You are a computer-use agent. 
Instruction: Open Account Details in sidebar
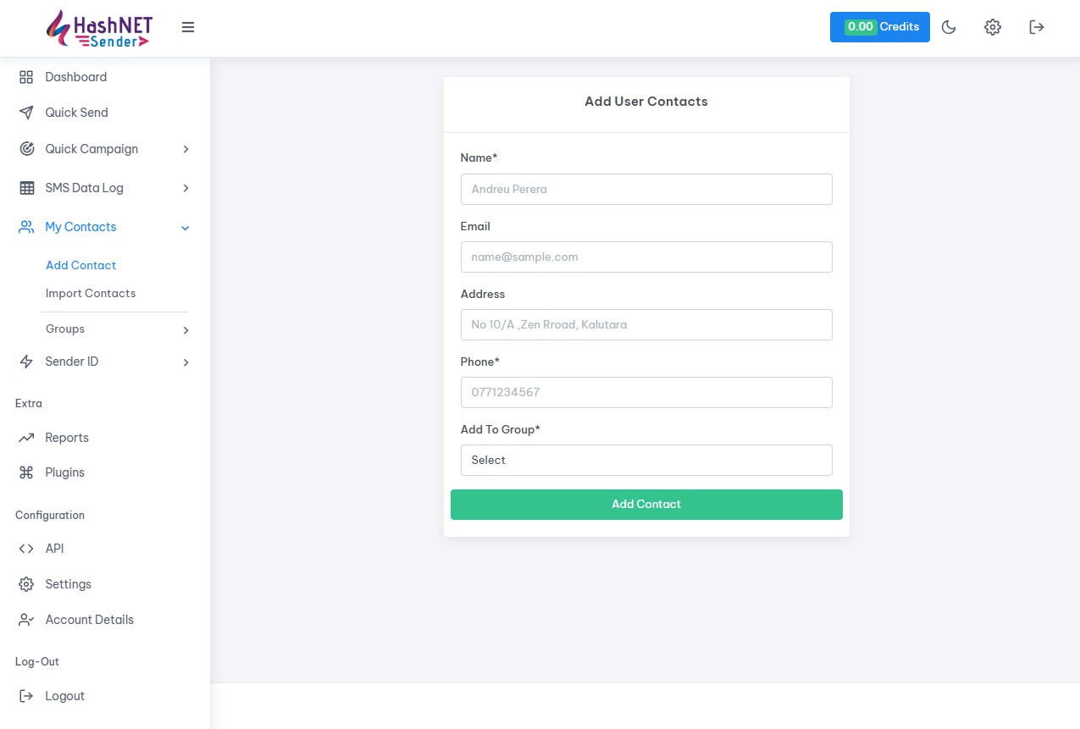[x=89, y=620]
